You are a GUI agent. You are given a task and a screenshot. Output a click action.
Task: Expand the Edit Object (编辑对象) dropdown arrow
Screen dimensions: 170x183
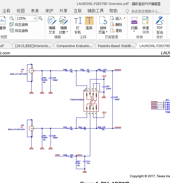click(67, 32)
